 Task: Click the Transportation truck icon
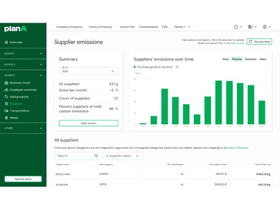tap(6, 111)
